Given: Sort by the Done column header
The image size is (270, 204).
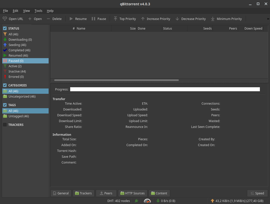Looking at the screenshot, I should (149, 29).
